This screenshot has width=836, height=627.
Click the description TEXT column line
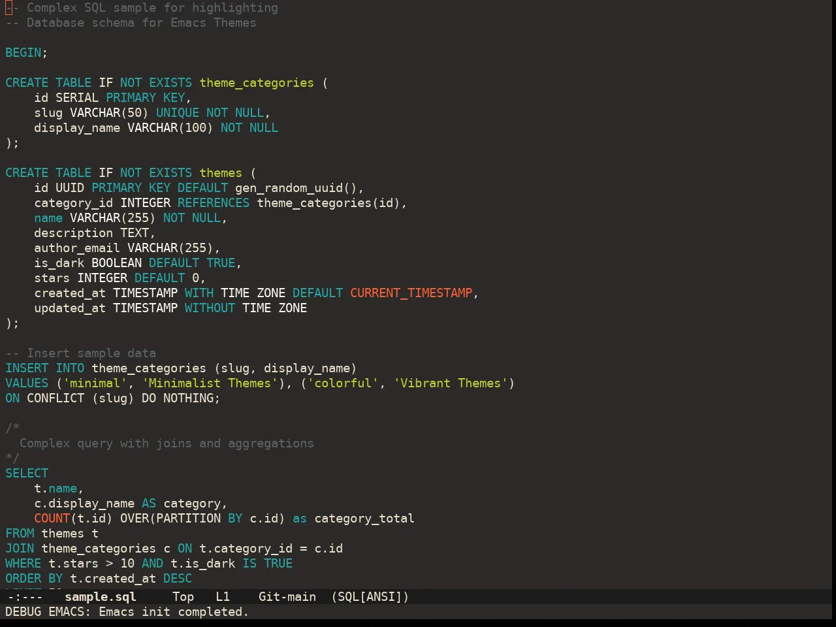pos(95,233)
